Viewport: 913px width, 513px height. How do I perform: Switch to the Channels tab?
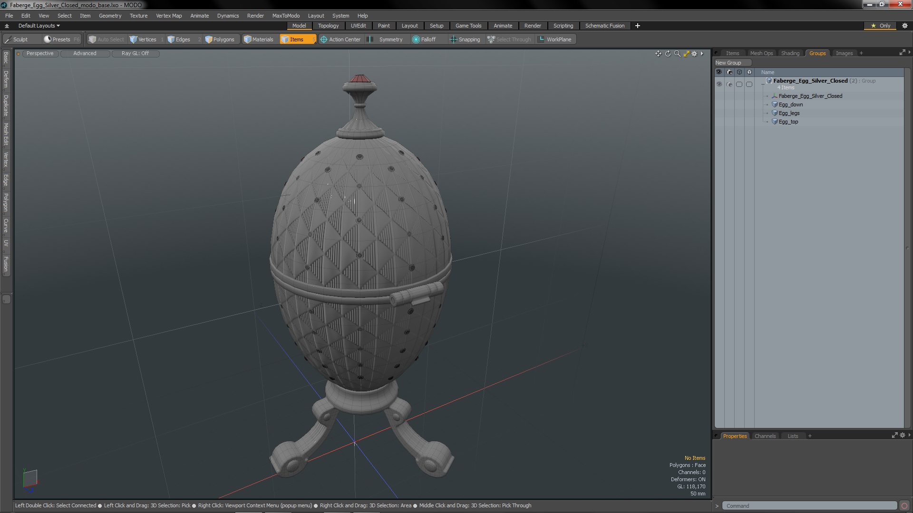(x=765, y=436)
